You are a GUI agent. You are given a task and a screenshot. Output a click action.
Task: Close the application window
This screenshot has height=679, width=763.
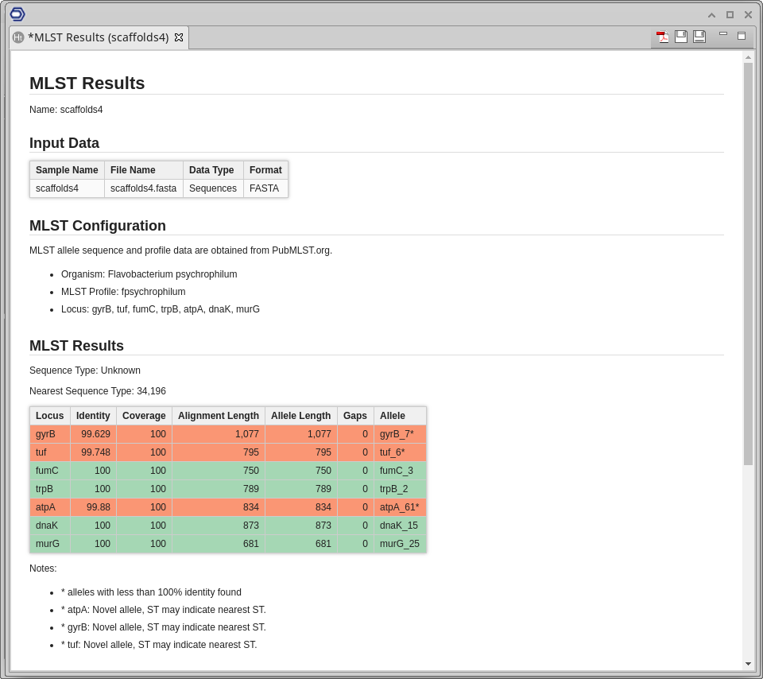(x=748, y=14)
